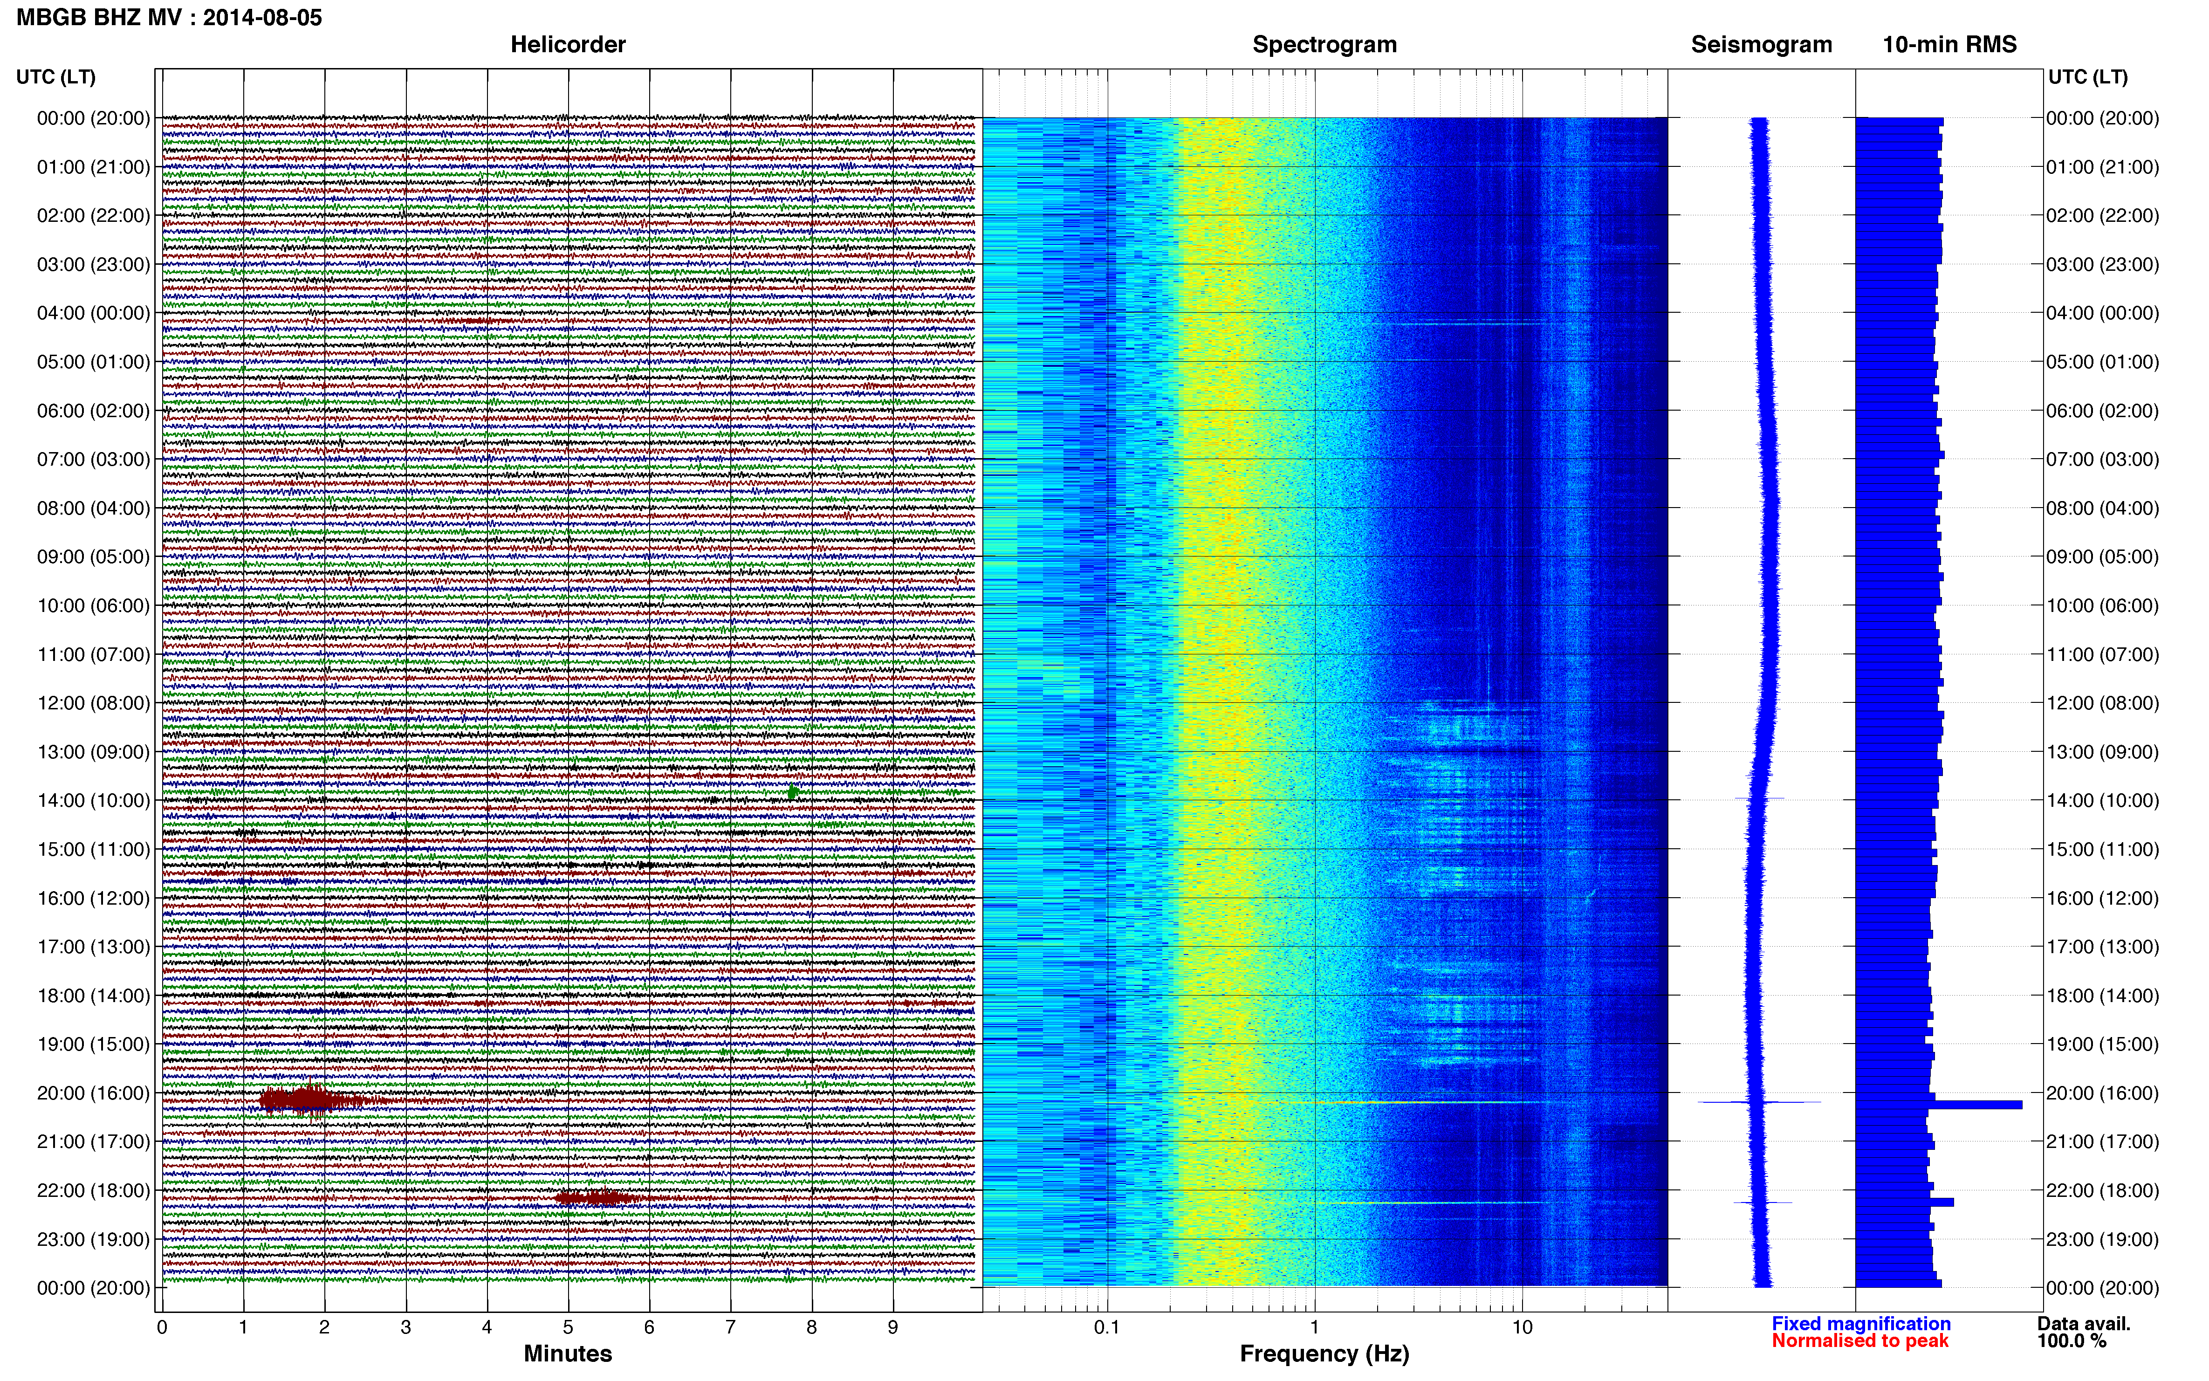Click the 01:00 (21:00) label beside Helicorder
Screen dimensions: 2209x1381
click(93, 167)
